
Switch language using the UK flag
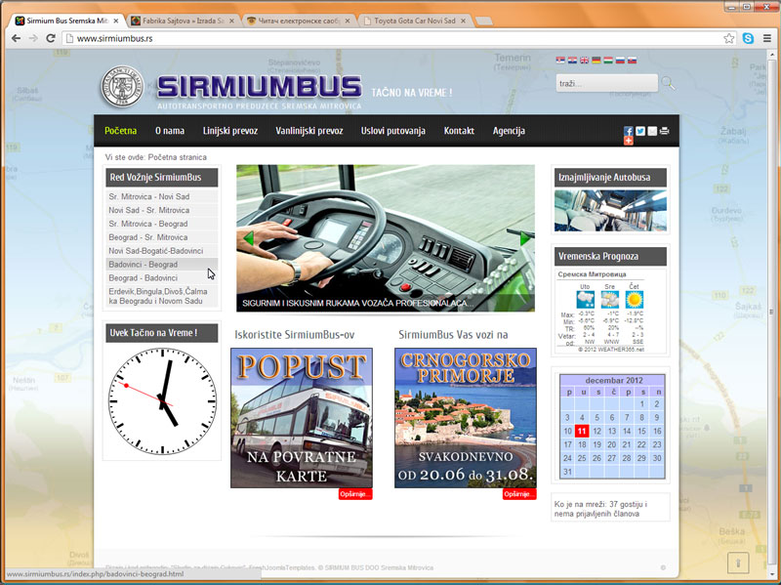585,61
